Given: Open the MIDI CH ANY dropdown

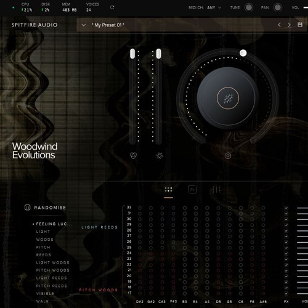Looking at the screenshot, I should [214, 7].
